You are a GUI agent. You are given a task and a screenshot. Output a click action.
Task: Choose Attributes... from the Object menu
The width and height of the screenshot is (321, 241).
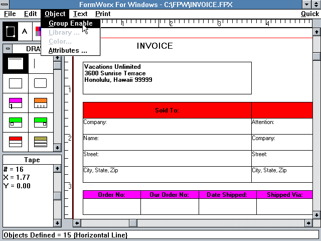[67, 50]
